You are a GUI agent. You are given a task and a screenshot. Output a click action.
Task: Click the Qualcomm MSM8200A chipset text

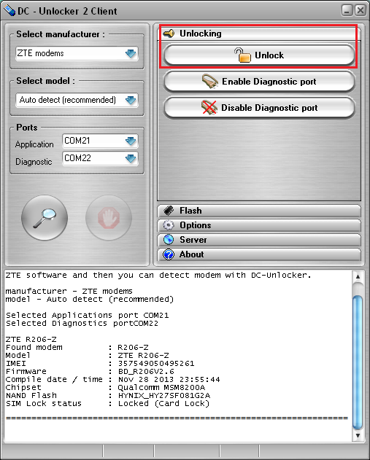tap(161, 388)
